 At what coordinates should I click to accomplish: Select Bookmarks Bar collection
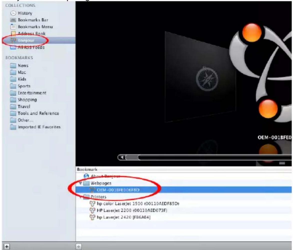coord(33,20)
